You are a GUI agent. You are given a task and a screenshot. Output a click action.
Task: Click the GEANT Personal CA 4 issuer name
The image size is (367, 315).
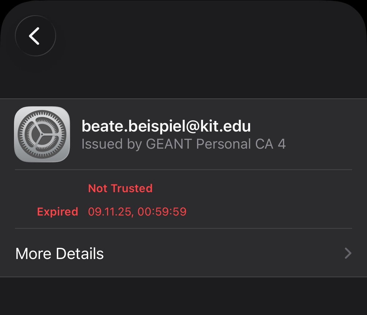point(215,144)
